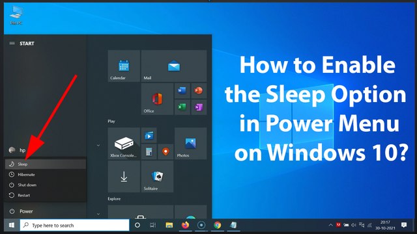Open Cortana circle on taskbar
This screenshot has width=417, height=234.
[x=137, y=226]
